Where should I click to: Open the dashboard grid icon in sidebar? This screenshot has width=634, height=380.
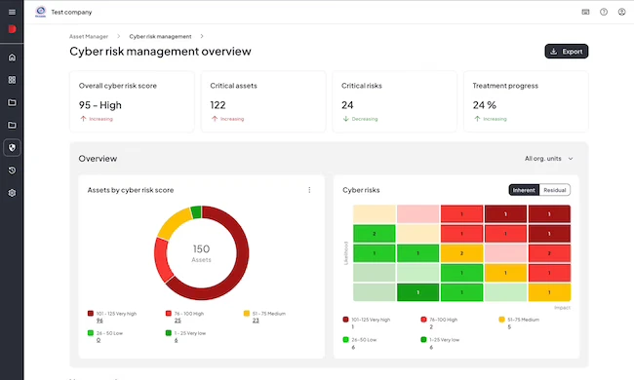tap(12, 80)
